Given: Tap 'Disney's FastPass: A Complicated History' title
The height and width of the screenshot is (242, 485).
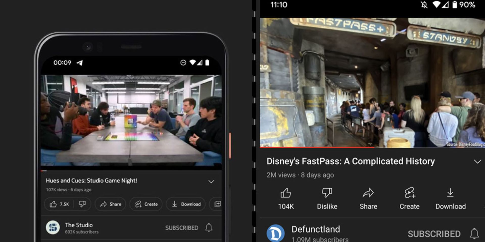Looking at the screenshot, I should point(351,161).
